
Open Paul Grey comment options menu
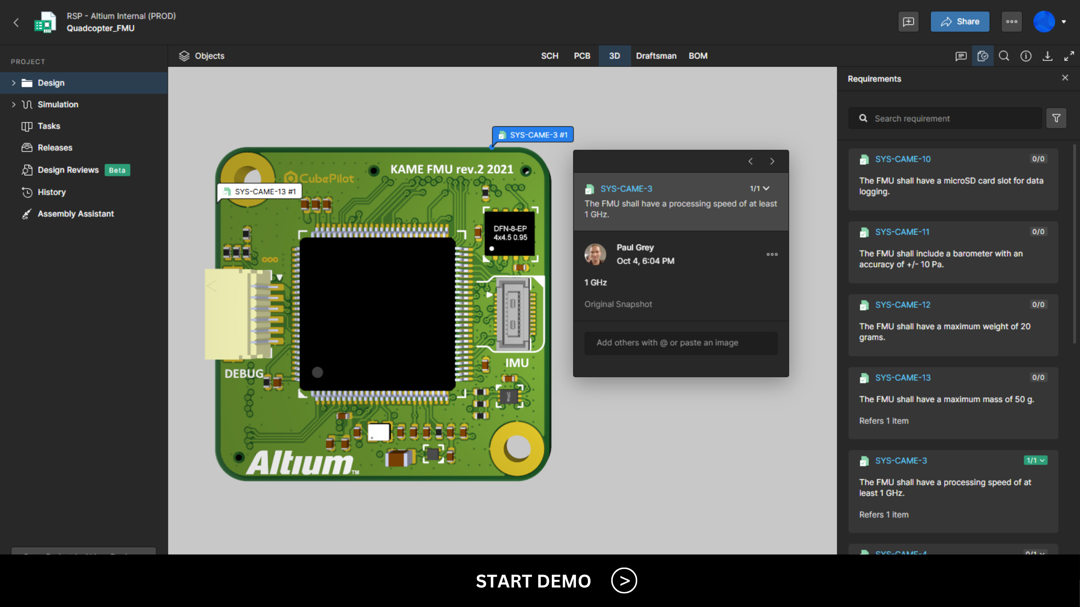click(x=772, y=254)
